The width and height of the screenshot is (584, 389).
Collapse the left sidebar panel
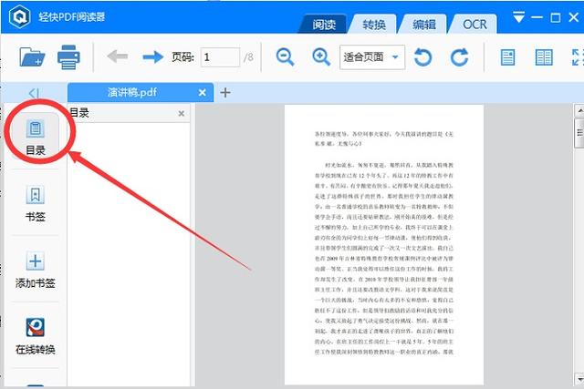[34, 92]
